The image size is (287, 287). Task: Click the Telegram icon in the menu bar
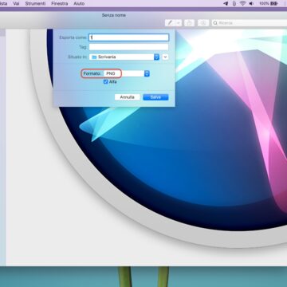(226, 3)
